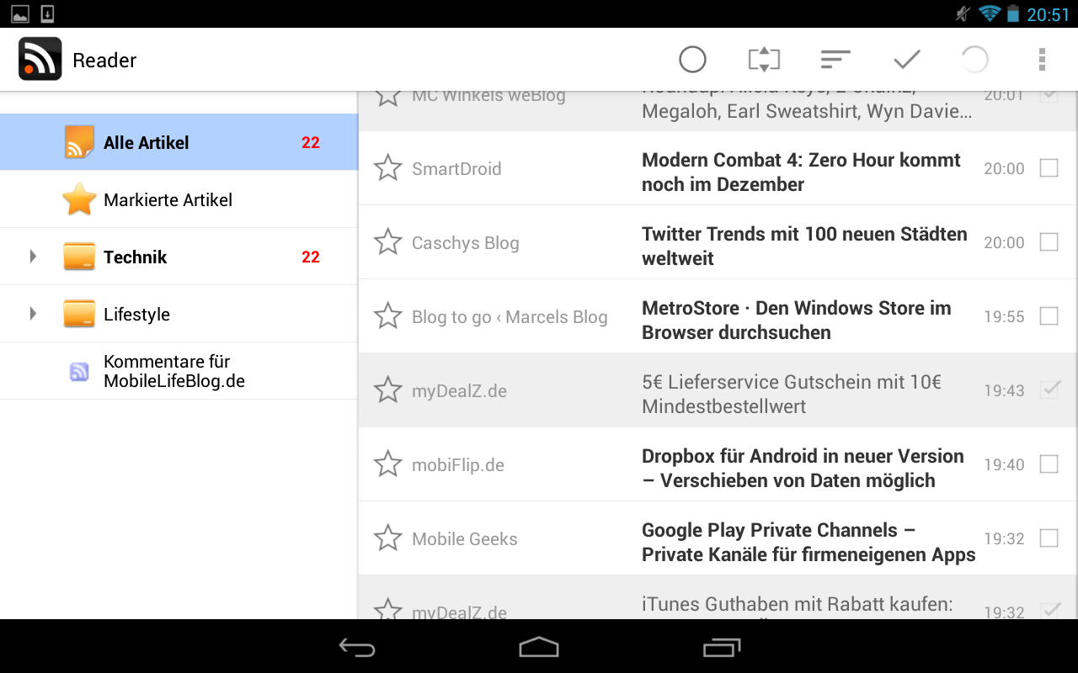Uncheck the 5€ Lieferservice Gutschein checkbox
Viewport: 1078px width, 673px height.
pos(1049,389)
